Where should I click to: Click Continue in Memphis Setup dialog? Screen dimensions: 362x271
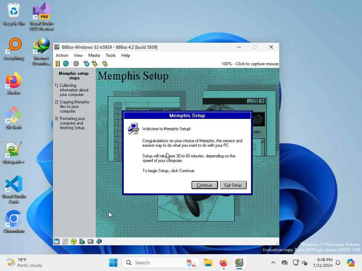pos(205,185)
